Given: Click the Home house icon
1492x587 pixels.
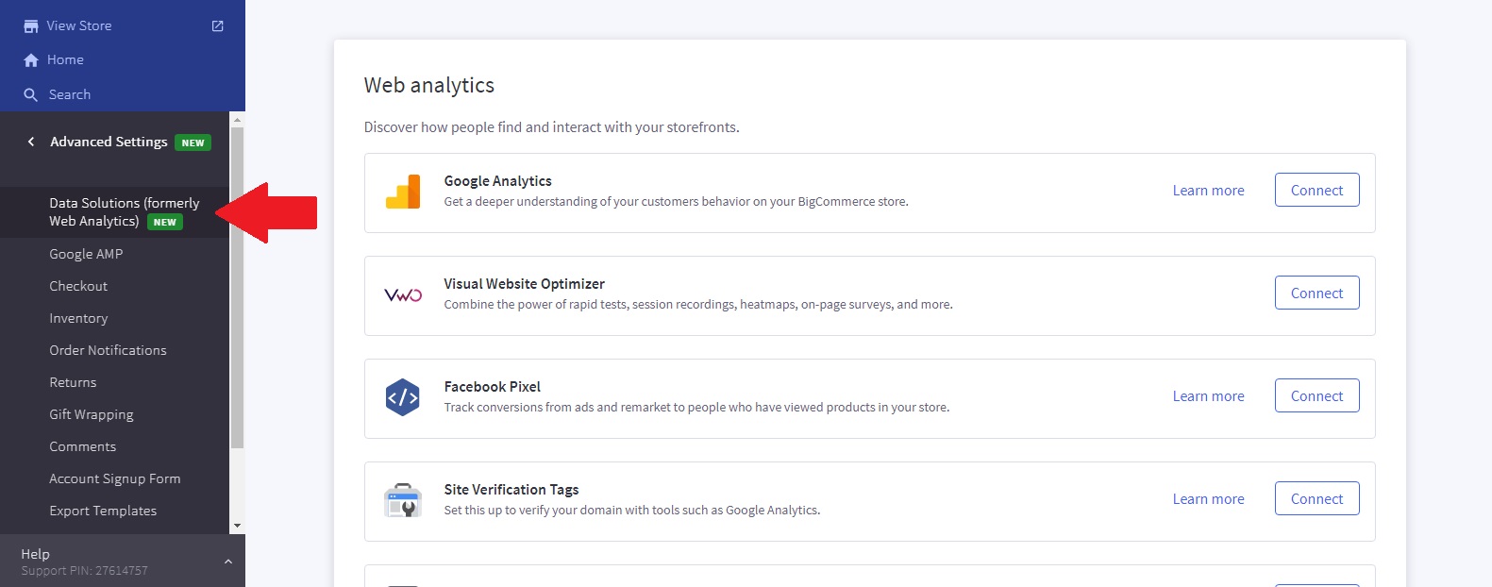Looking at the screenshot, I should (x=31, y=60).
